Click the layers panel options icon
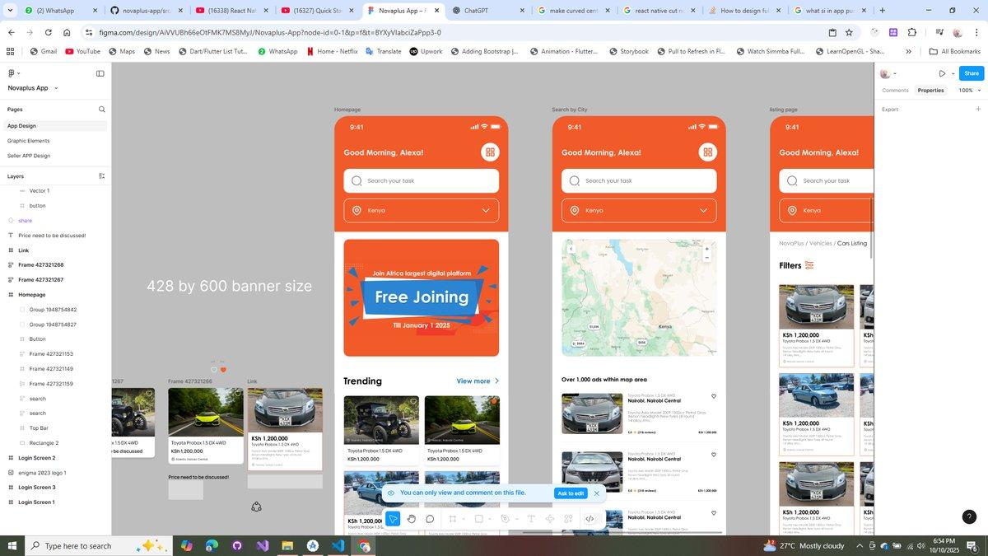988x556 pixels. [102, 175]
